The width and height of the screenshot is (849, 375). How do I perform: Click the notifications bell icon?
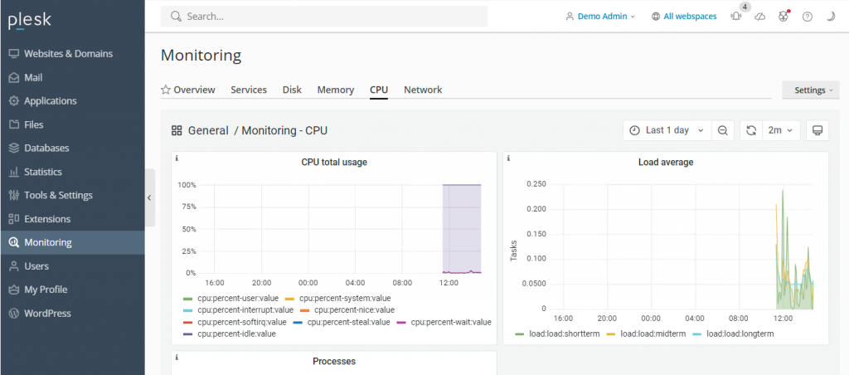pyautogui.click(x=736, y=17)
